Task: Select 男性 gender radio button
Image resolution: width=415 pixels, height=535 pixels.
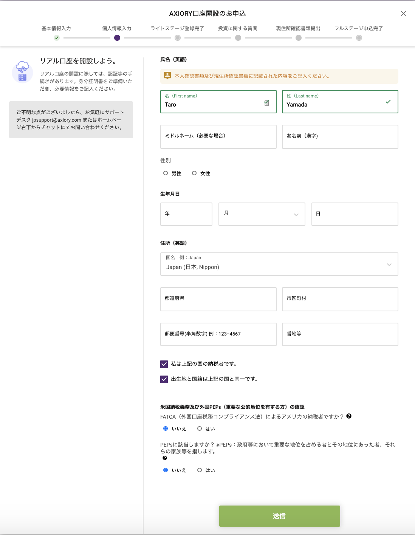Action: [166, 173]
